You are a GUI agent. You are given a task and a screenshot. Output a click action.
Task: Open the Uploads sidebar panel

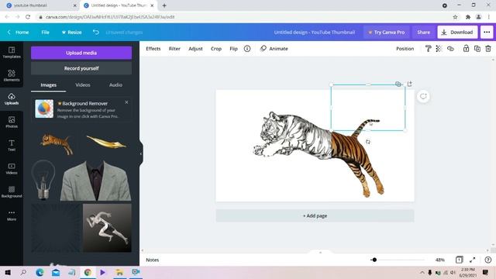click(x=12, y=99)
